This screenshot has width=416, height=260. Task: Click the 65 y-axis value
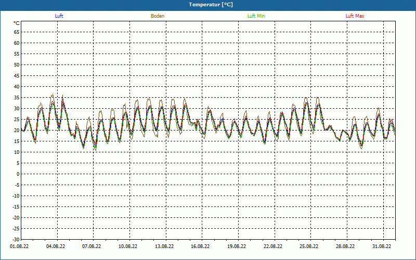[17, 32]
